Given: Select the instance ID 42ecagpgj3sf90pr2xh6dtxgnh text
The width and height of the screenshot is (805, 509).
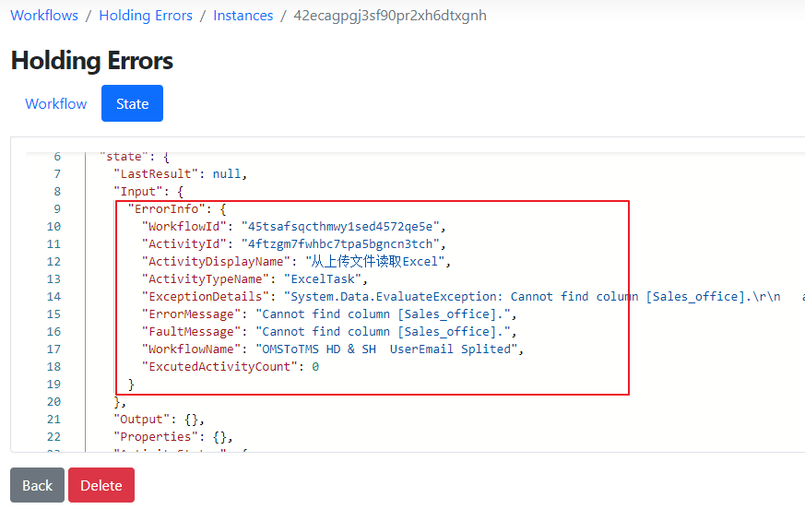Looking at the screenshot, I should click(390, 16).
